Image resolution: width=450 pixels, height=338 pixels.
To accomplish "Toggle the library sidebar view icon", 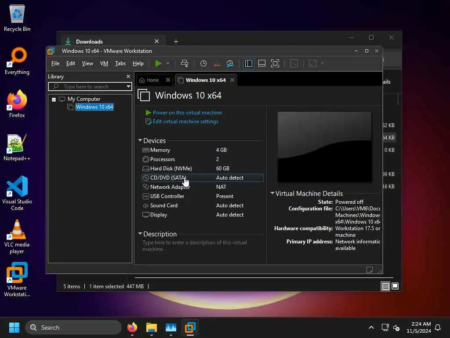I will [249, 63].
